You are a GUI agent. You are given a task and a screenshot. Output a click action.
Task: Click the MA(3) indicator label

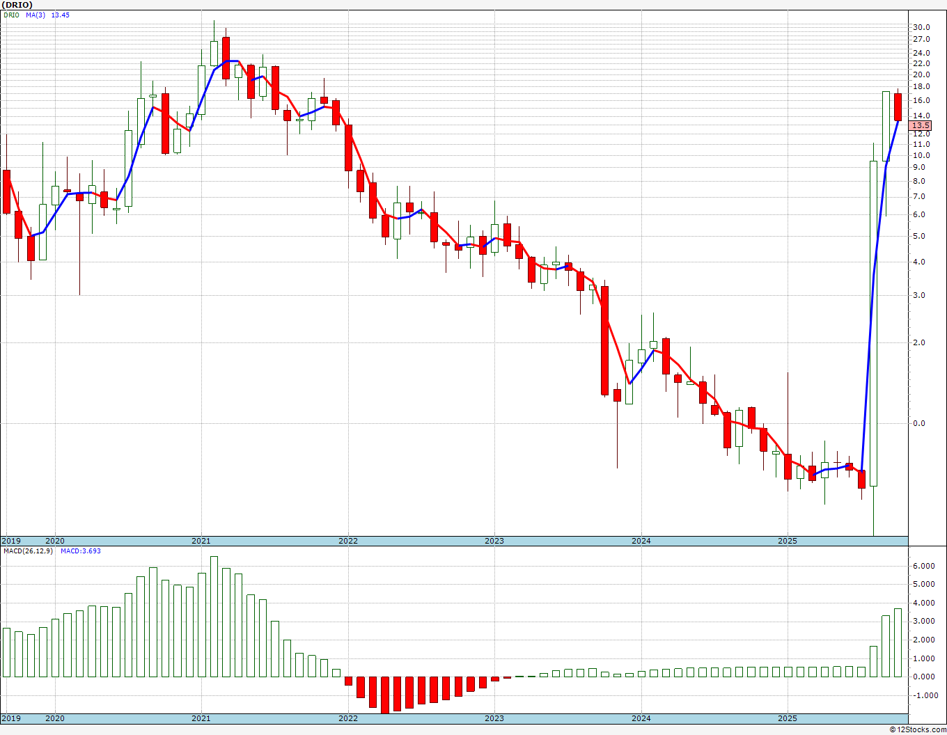click(x=36, y=15)
